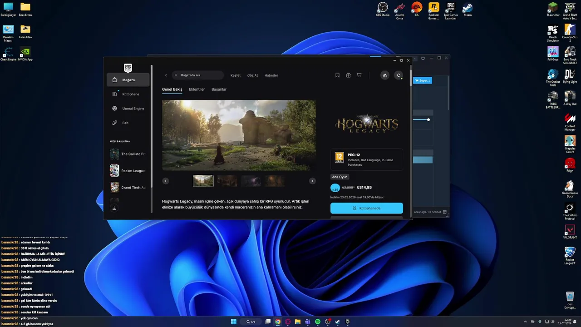This screenshot has height=327, width=581.
Task: Click the Epic Games logo in launcher
Action: pyautogui.click(x=128, y=67)
